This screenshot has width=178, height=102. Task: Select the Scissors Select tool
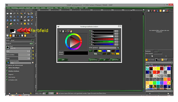(x=25, y=13)
